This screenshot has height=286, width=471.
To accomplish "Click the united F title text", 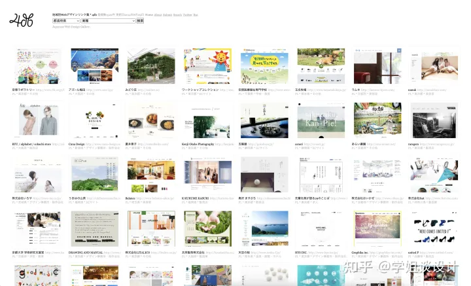I will click(x=413, y=253).
